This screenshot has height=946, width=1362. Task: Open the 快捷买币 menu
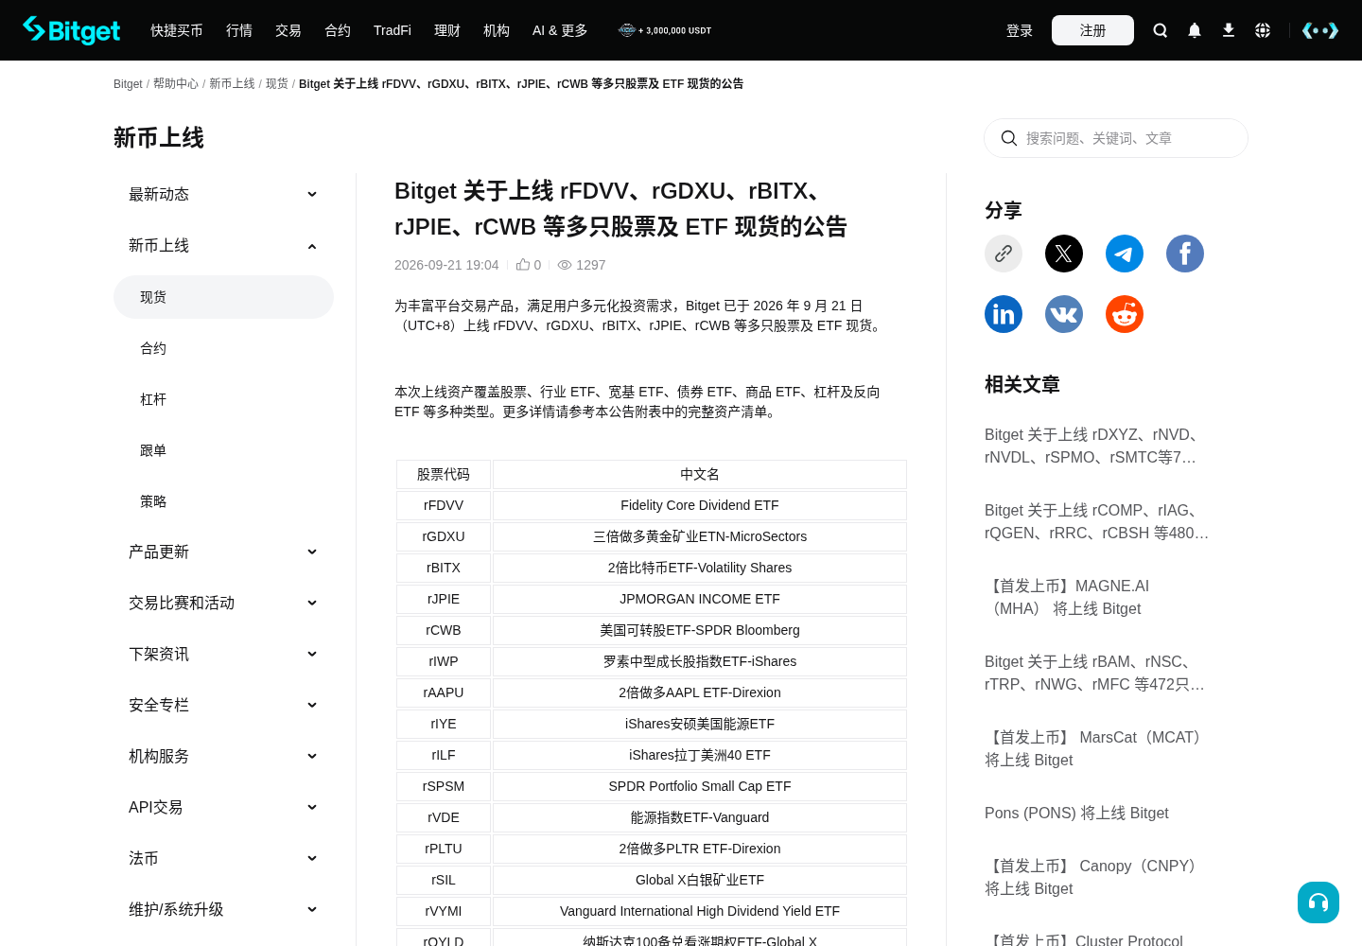tap(177, 30)
